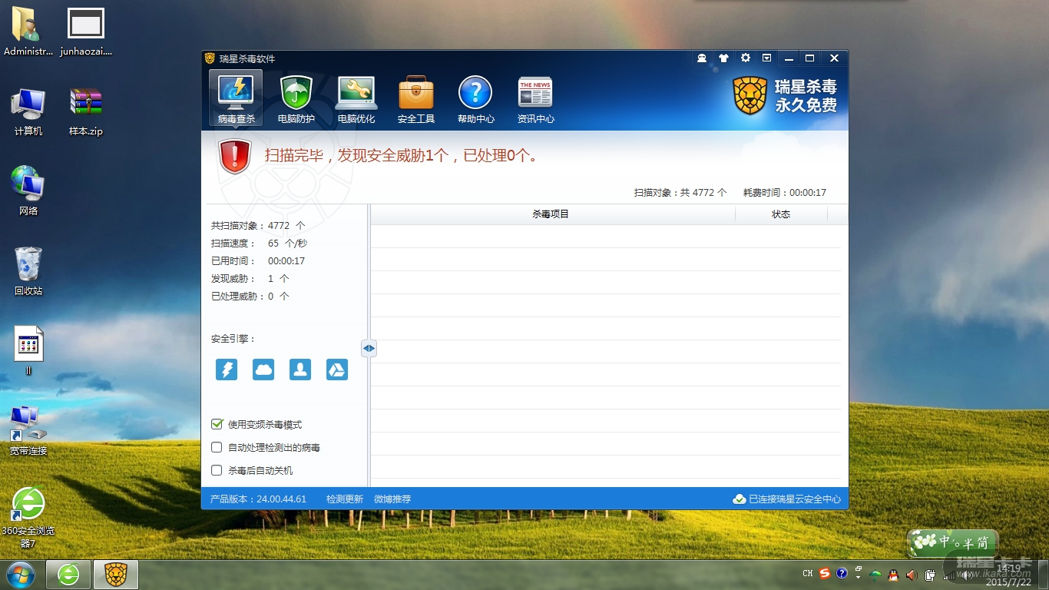This screenshot has width=1049, height=590.
Task: Open the 帮助中心 help center
Action: click(475, 98)
